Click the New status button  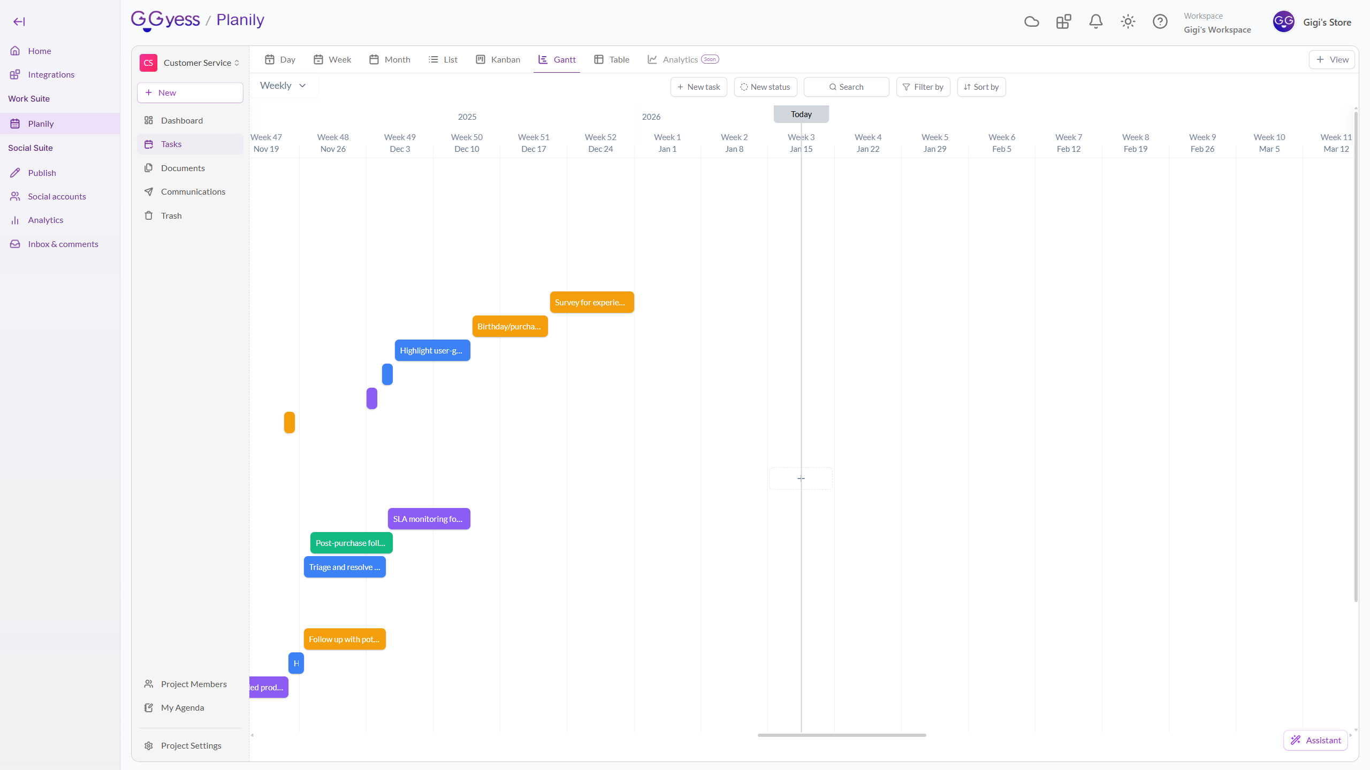(x=765, y=87)
